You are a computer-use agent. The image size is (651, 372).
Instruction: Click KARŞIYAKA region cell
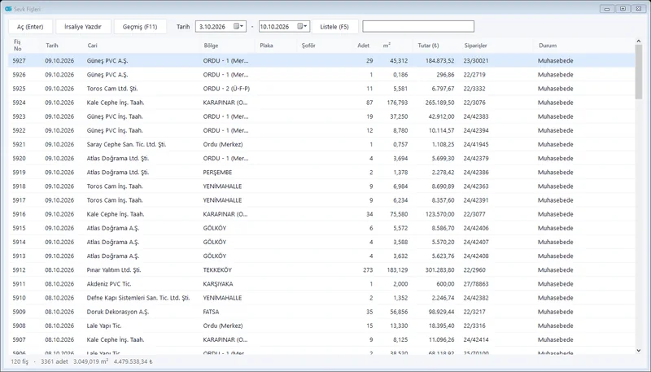point(218,284)
